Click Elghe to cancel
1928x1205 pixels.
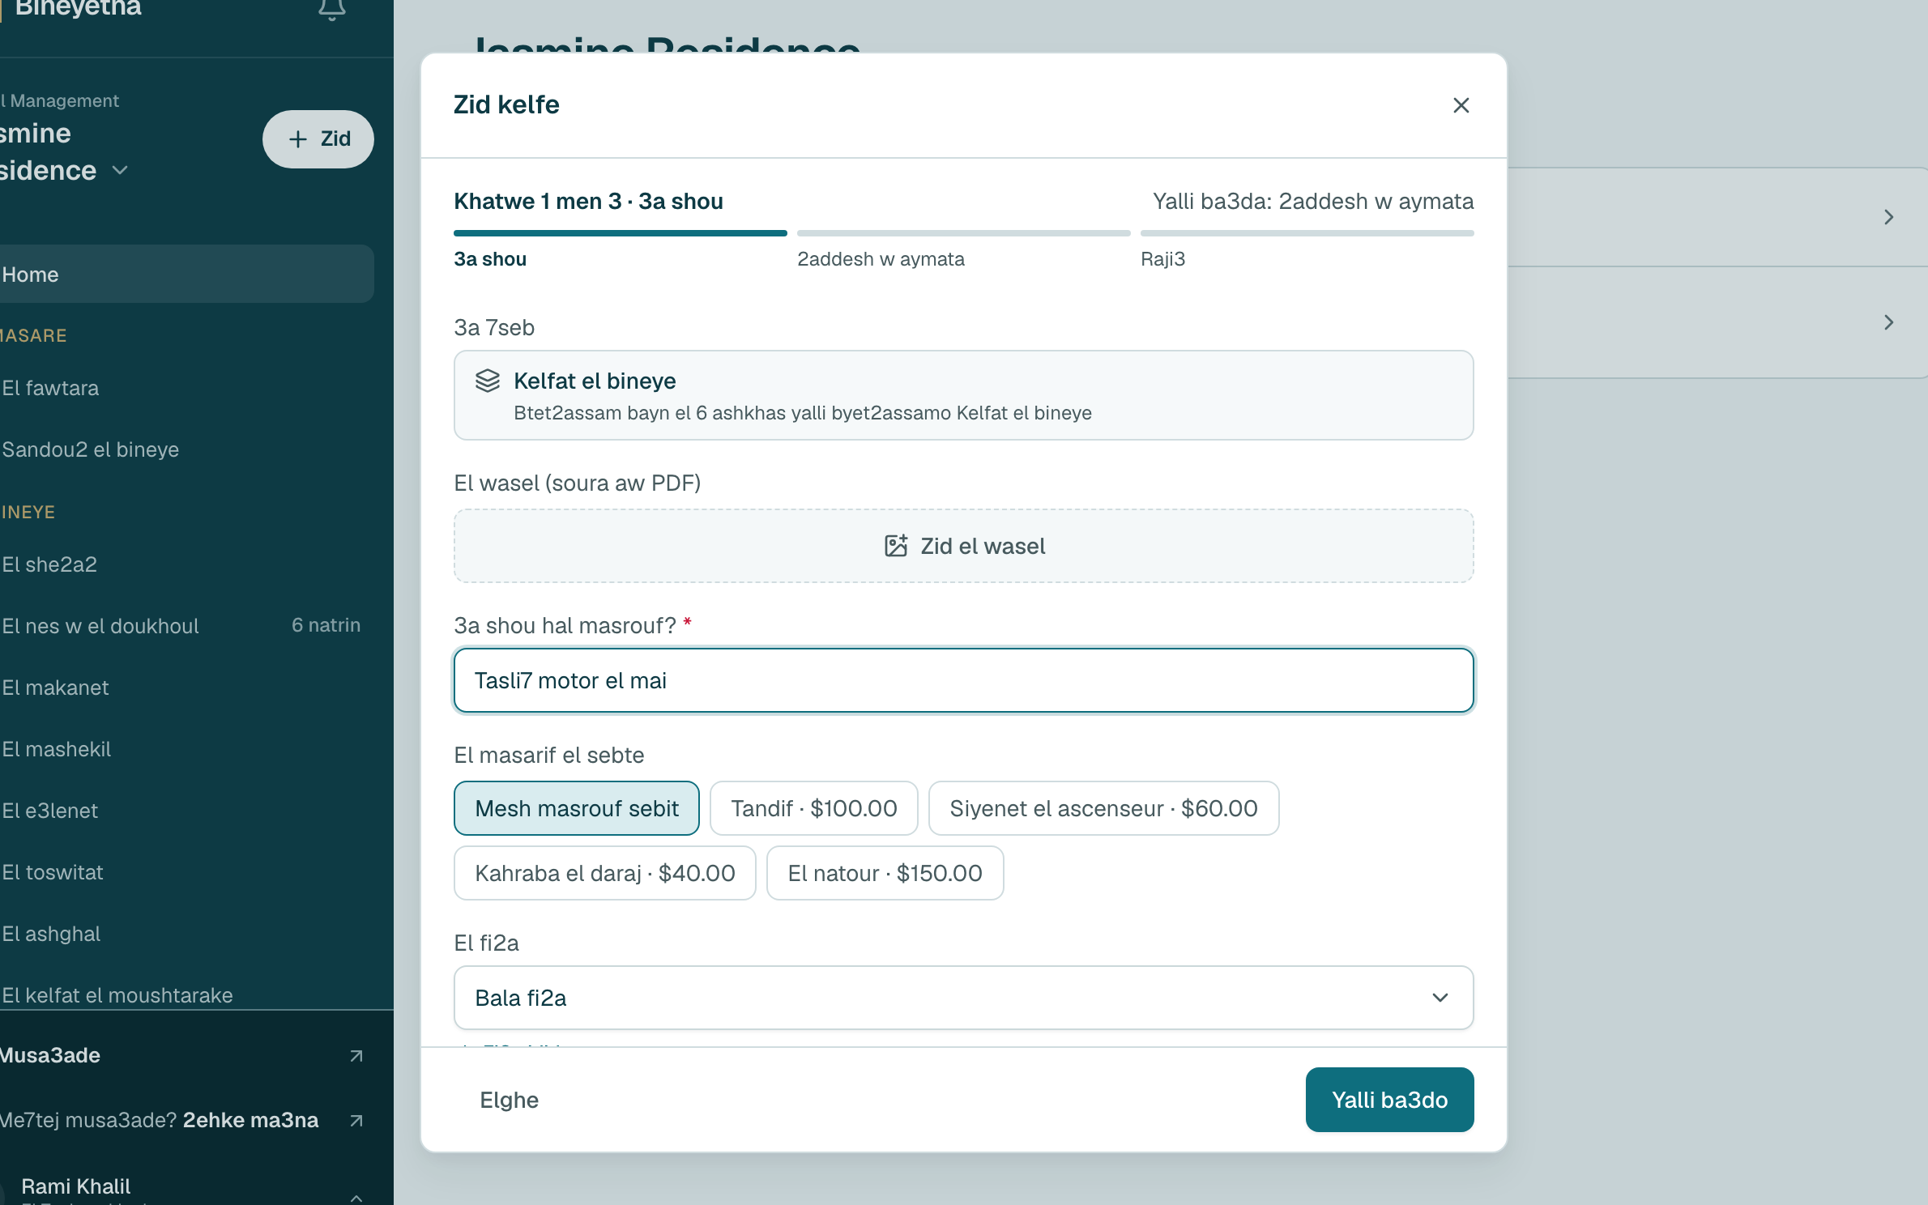(x=509, y=1100)
